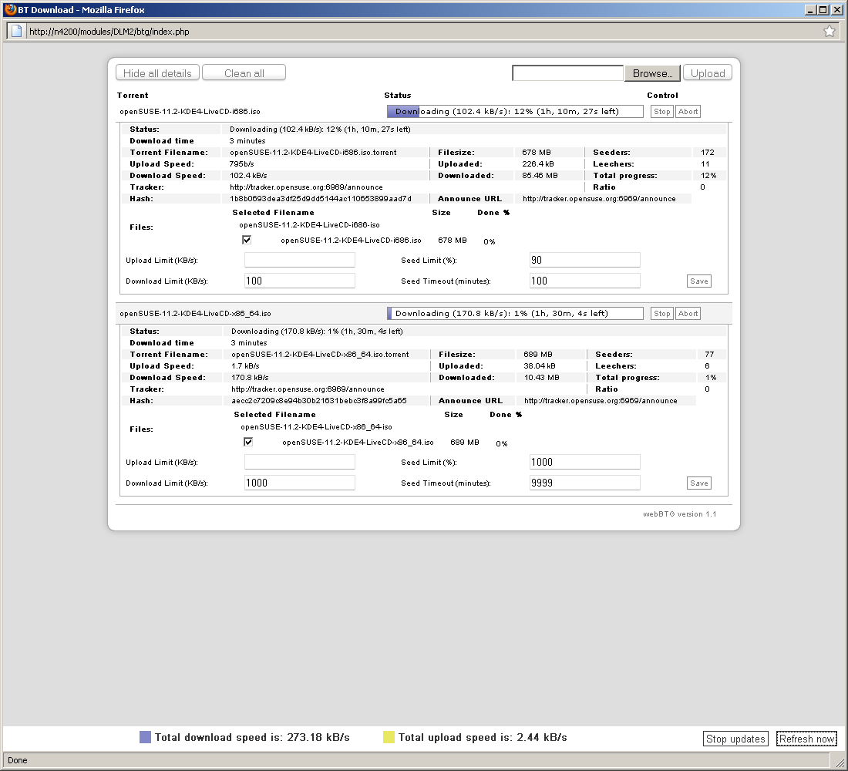This screenshot has width=848, height=771.
Task: Click openSUSE-11.2-KDE4-LiveCD-i686.iso.torrent filename
Action: click(313, 153)
